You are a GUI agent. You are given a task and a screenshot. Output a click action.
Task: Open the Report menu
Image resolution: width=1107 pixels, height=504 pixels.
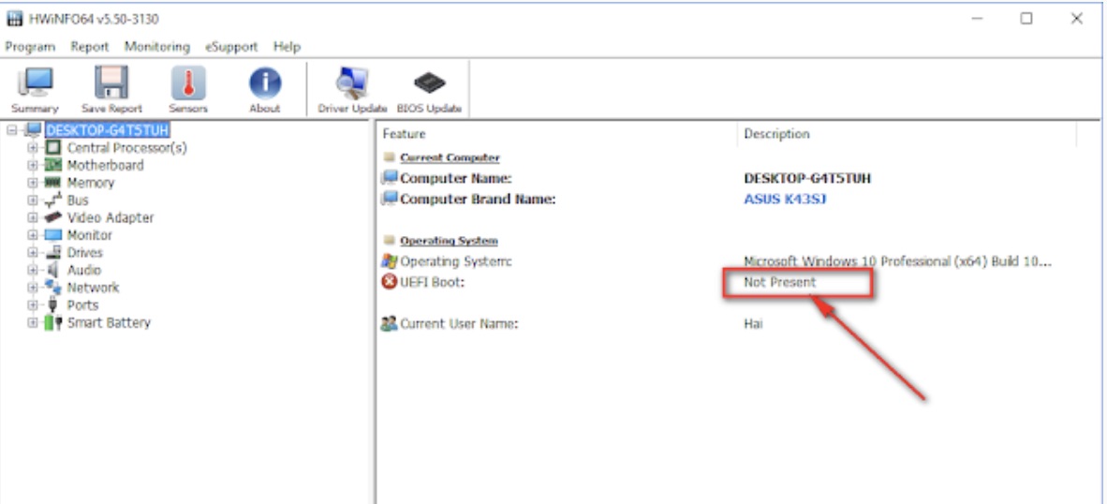[x=90, y=47]
